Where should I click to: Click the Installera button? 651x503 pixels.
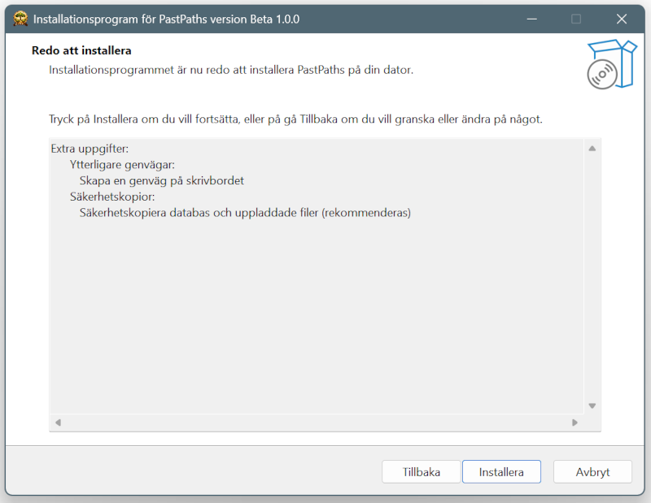[x=501, y=472]
